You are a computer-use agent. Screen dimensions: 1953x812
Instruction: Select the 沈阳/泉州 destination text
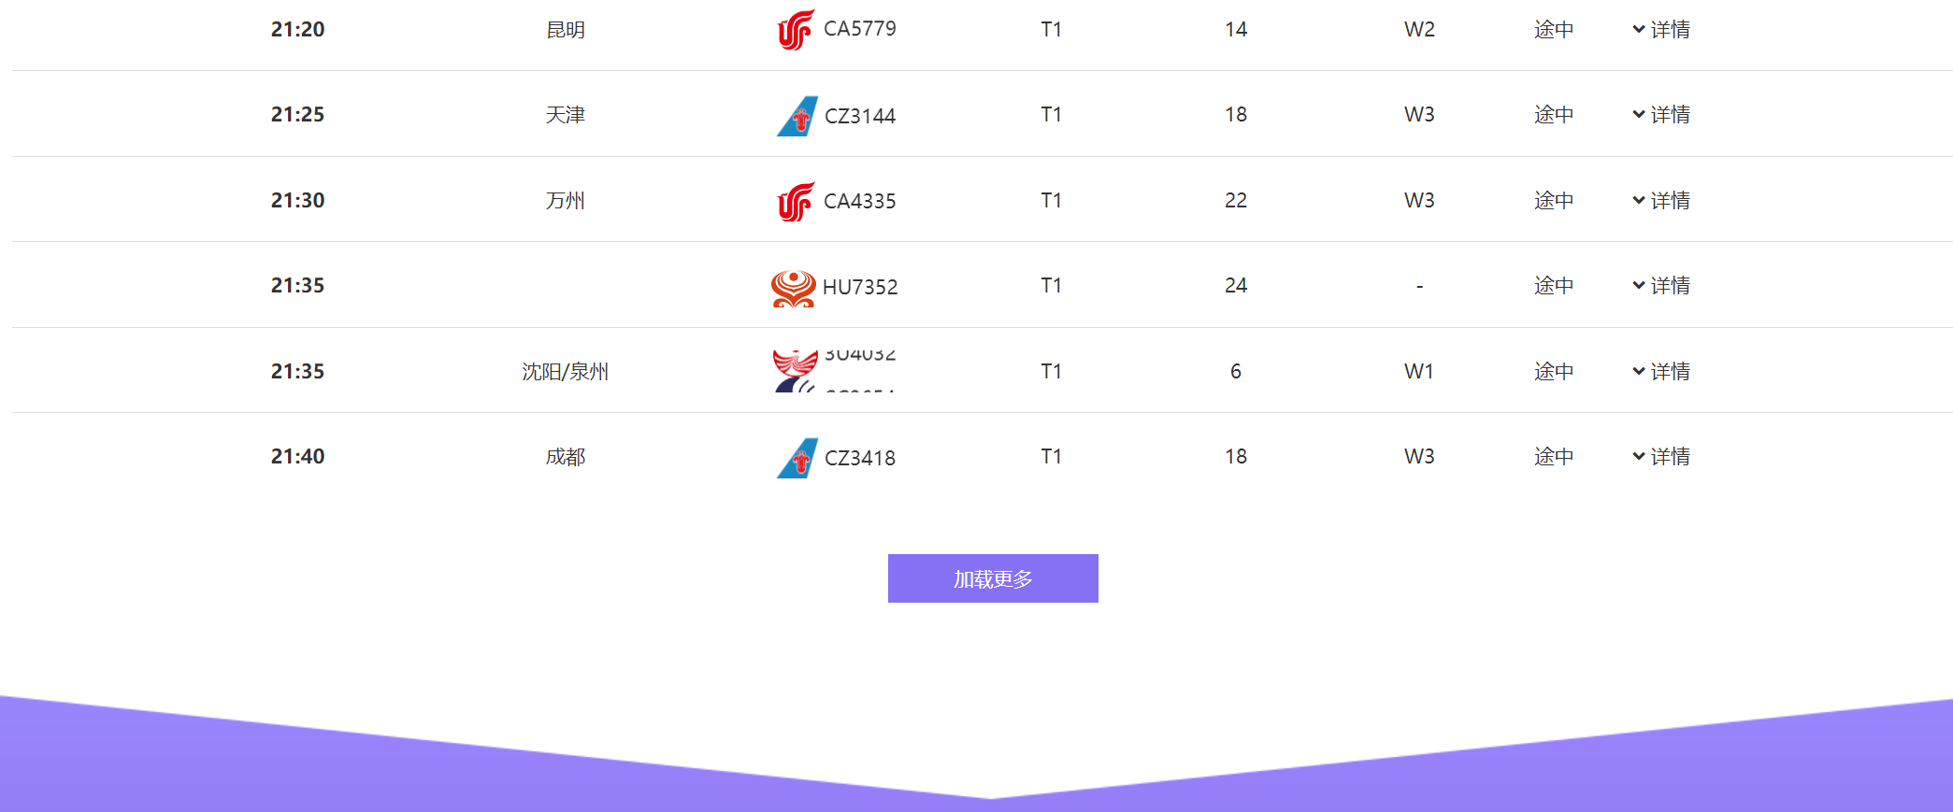[x=565, y=372]
